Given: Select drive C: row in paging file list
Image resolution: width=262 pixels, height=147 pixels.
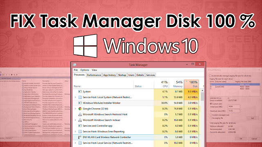Looking at the screenshot, I should (235, 85).
